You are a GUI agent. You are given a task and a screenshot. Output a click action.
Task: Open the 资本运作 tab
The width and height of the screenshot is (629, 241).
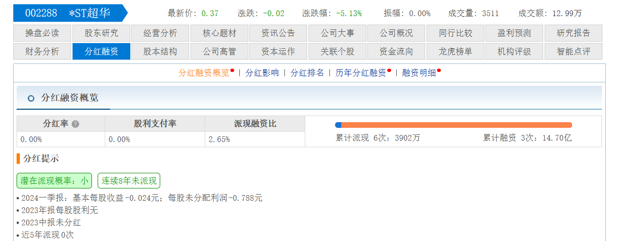pos(278,52)
